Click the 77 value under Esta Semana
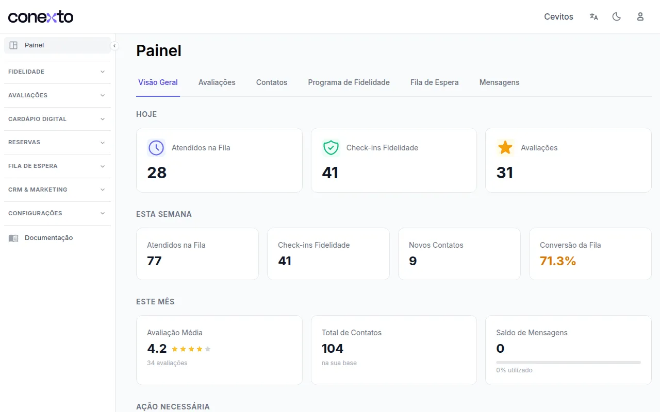660x412 pixels. point(154,261)
